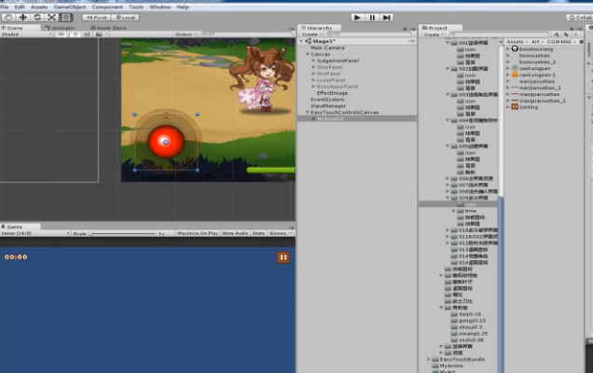
Task: Click the red joystick thumb in Scene
Action: coord(166,142)
